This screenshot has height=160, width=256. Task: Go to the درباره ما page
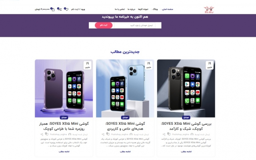(132, 9)
